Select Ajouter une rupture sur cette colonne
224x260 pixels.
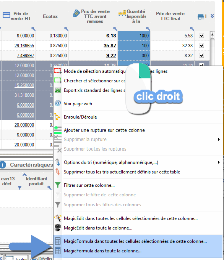coord(138,130)
